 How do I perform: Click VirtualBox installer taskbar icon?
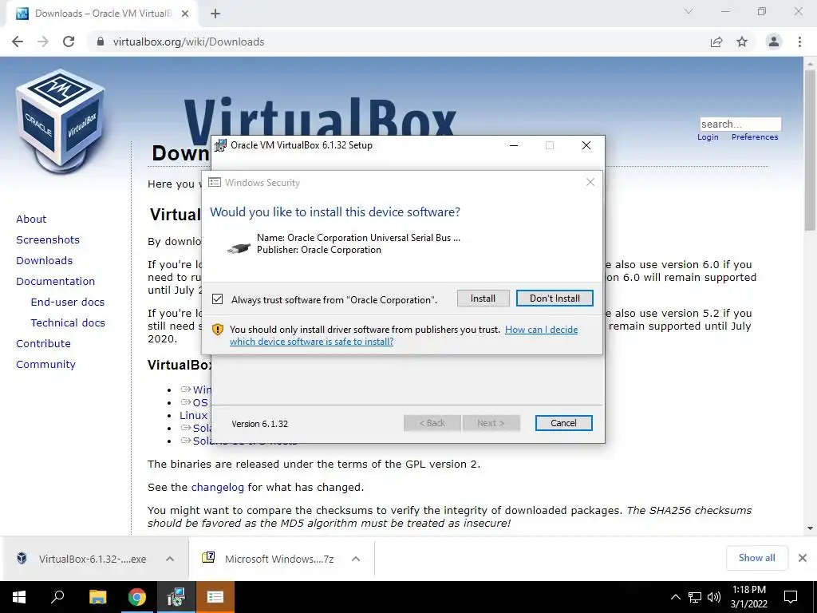point(176,597)
